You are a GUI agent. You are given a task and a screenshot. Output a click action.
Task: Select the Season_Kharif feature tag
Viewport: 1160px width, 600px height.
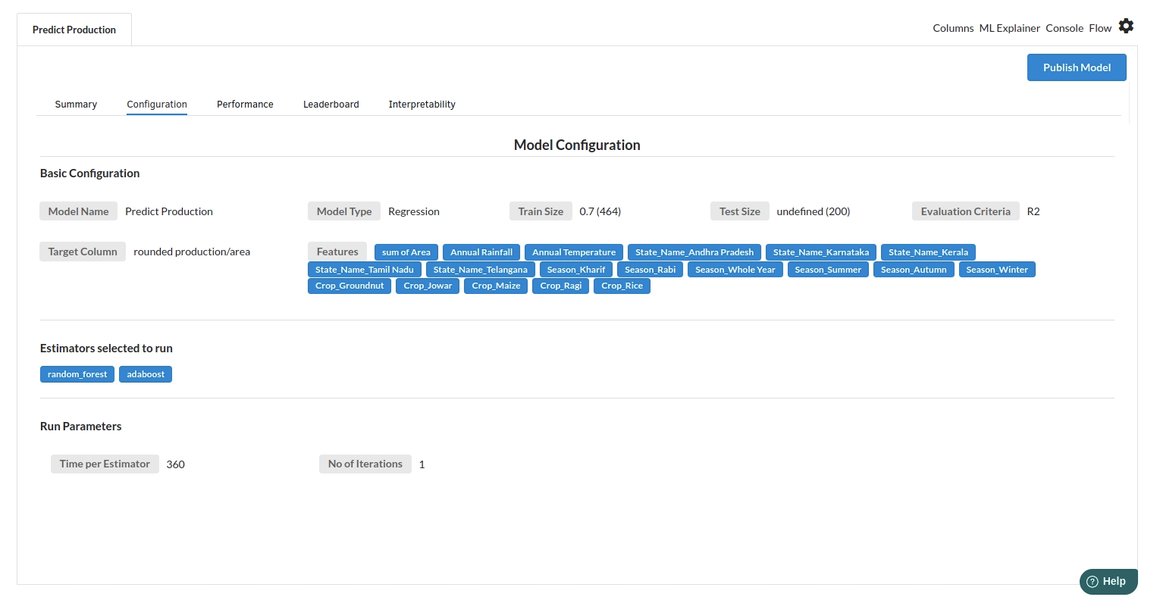coord(575,270)
